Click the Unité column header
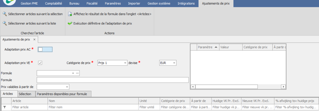The height and width of the screenshot is (111, 319). click(x=149, y=101)
